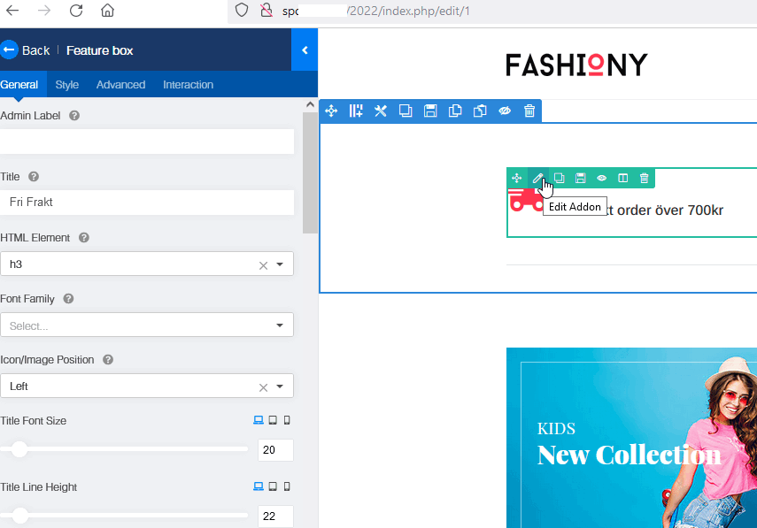Screen dimensions: 757x528
Task: Select tablet view for Title Font Size
Action: (273, 421)
